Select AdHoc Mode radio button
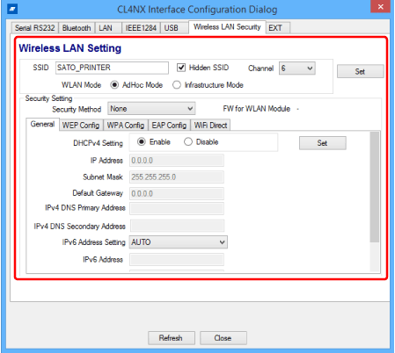The image size is (395, 353). (114, 85)
